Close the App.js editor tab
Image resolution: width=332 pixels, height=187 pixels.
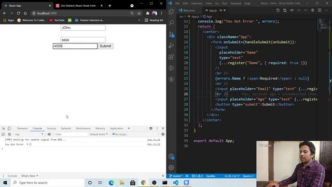pyautogui.click(x=225, y=10)
